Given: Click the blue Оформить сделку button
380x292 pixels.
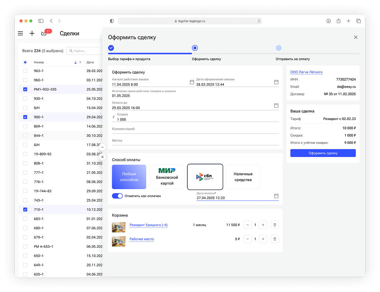Looking at the screenshot, I should pyautogui.click(x=323, y=153).
